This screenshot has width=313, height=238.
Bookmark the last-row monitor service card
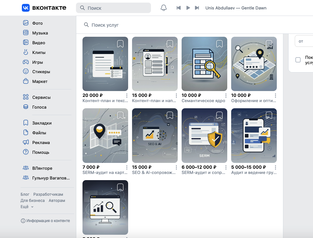click(120, 187)
